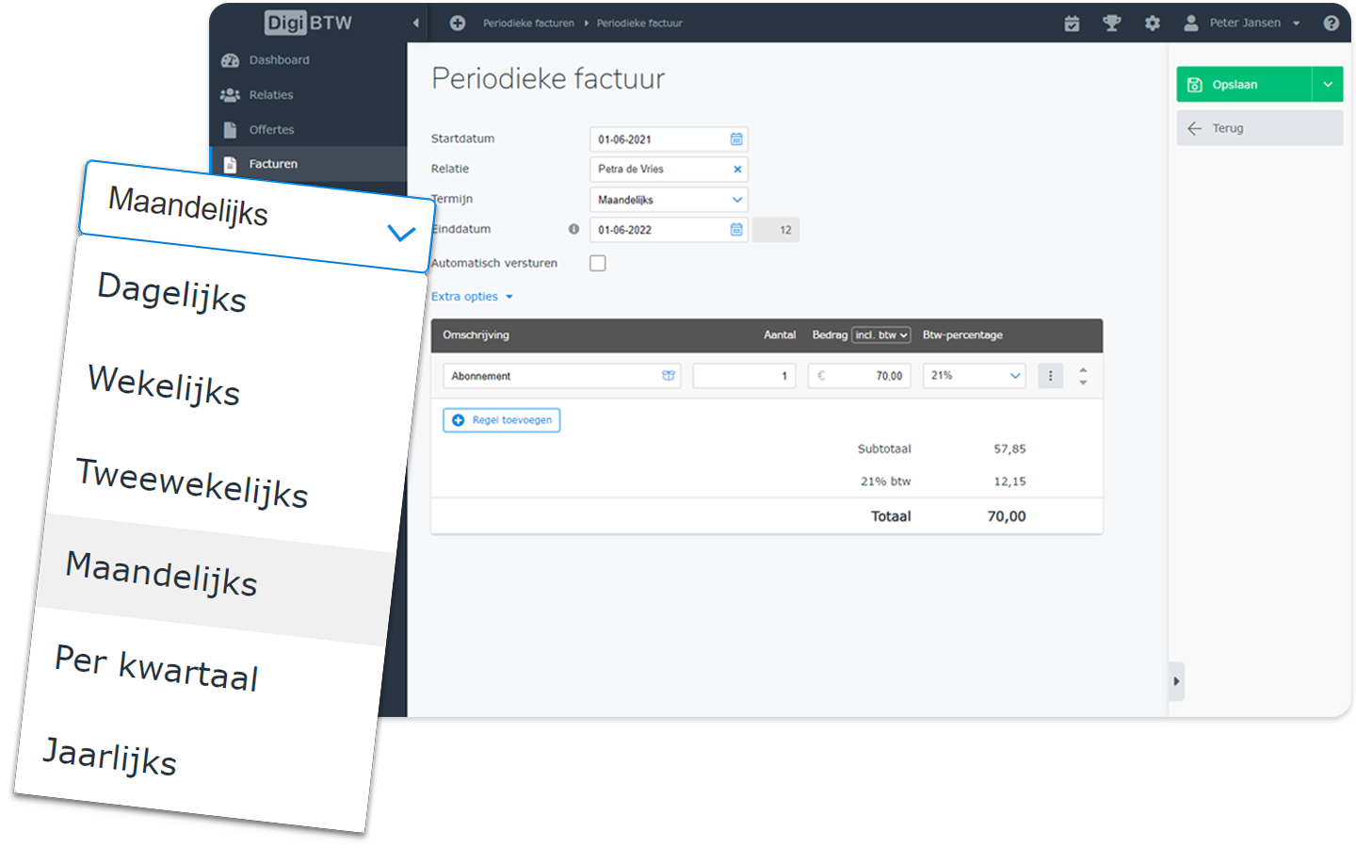Click the Relatie field Petra de Vries
Image resolution: width=1356 pixels, height=848 pixels.
click(669, 170)
